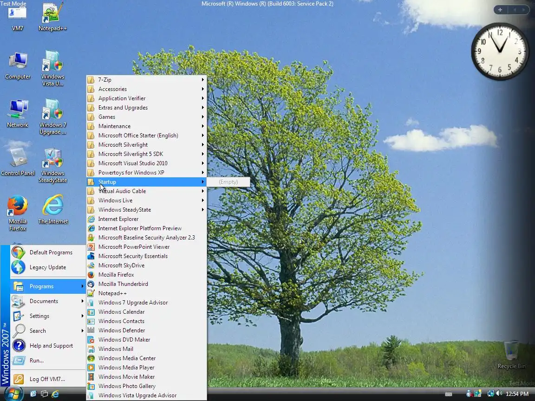Image resolution: width=535 pixels, height=401 pixels.
Task: Launch Microsoft PowerPoint Viewer
Action: coord(146,247)
